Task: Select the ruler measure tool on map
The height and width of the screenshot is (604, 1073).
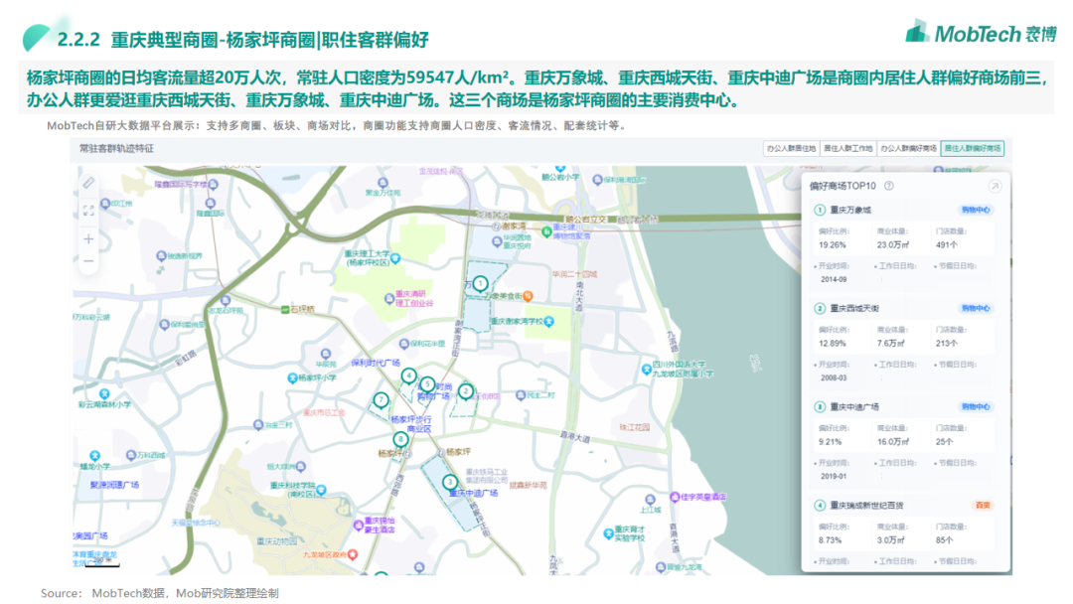Action: (89, 184)
